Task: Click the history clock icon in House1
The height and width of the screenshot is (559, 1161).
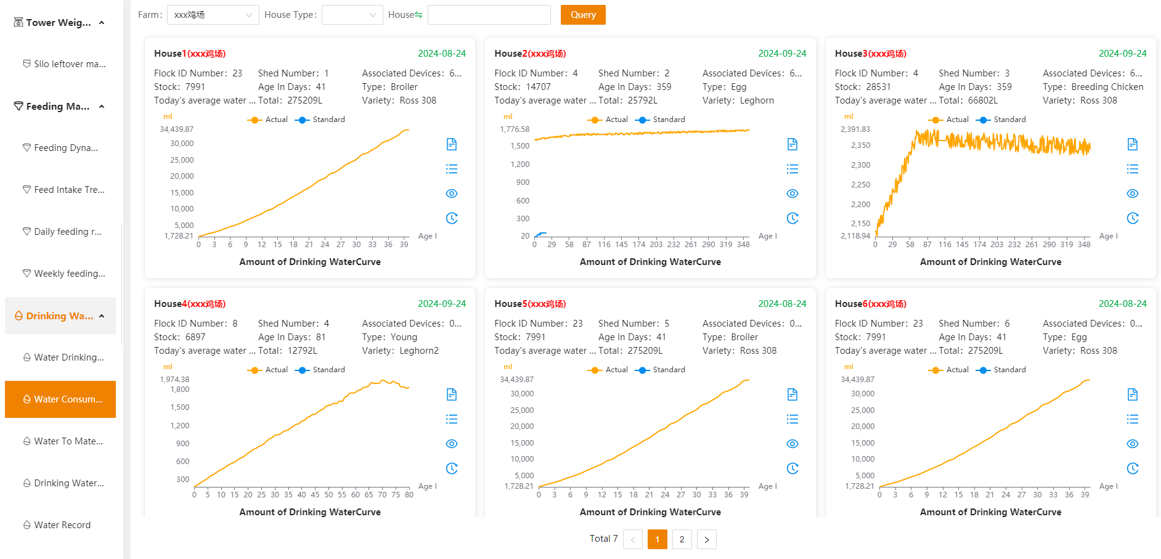Action: (x=452, y=218)
